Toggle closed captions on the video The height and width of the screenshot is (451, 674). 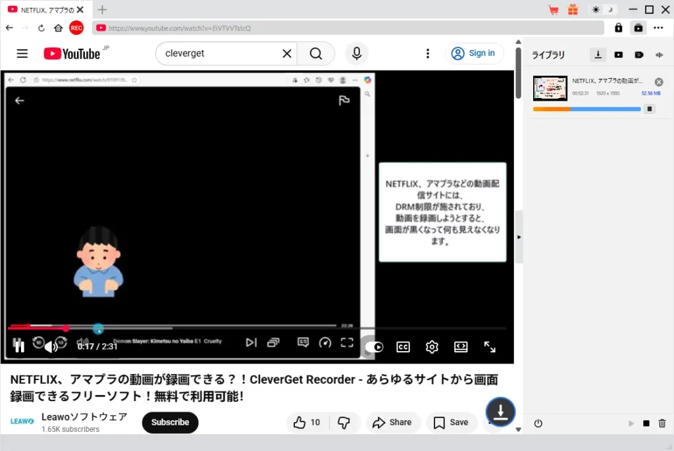(x=403, y=347)
